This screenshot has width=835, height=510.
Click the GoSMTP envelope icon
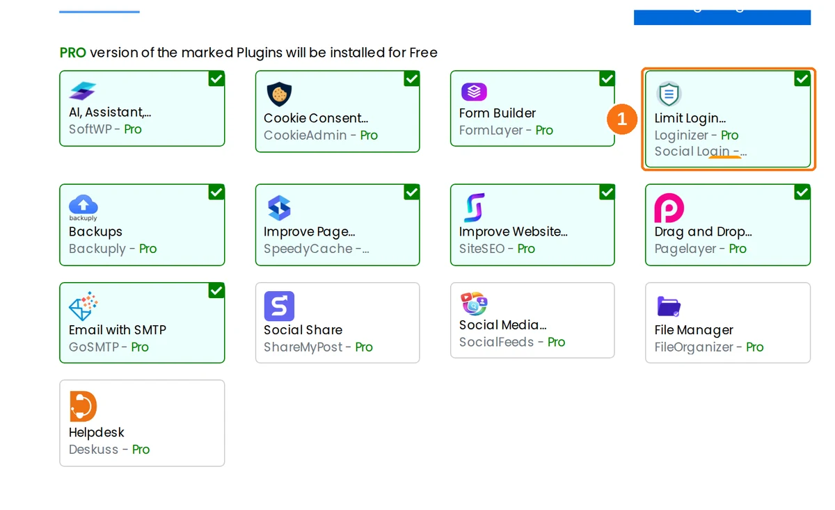click(x=83, y=306)
